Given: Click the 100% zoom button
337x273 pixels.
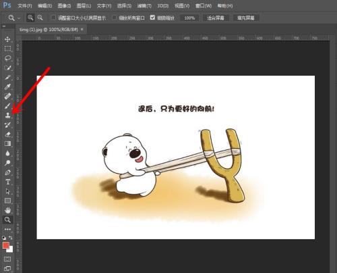Looking at the screenshot, I should coord(189,18).
